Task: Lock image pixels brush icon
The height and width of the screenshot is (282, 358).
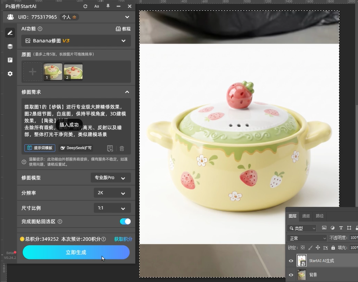Action: tap(310, 248)
